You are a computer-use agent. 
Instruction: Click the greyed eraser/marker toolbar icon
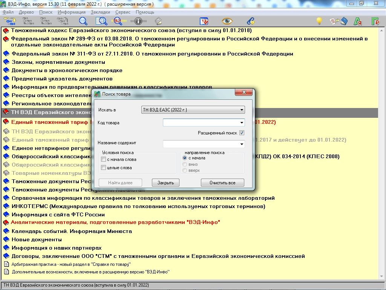coord(158,22)
